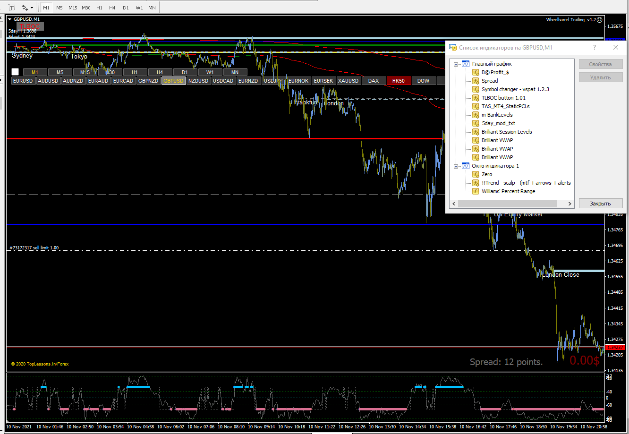Click the B© Profit_$ indicator icon
The image size is (629, 434).
tap(476, 72)
